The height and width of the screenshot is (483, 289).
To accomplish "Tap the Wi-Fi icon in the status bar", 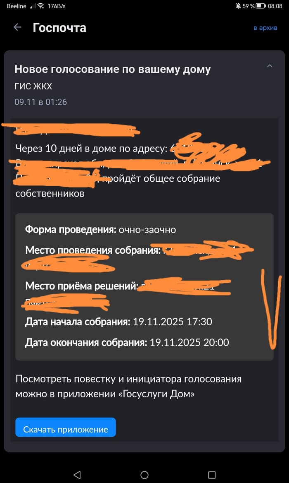I will pyautogui.click(x=41, y=6).
